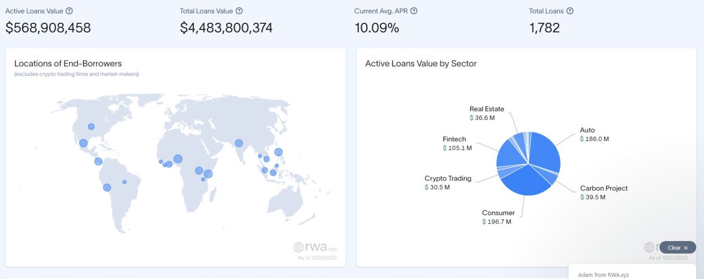This screenshot has height=279, width=704.
Task: Click help icon beside Total Loans Value
Action: click(239, 11)
